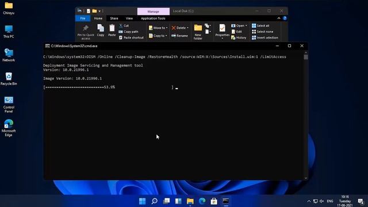This screenshot has height=207, width=368.
Task: Open the Windows Start button
Action: pos(142,201)
